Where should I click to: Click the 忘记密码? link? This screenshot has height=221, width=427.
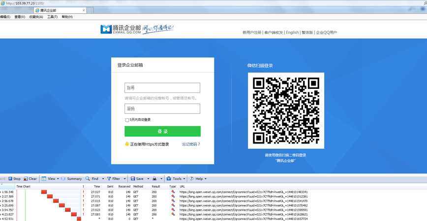coord(191,144)
